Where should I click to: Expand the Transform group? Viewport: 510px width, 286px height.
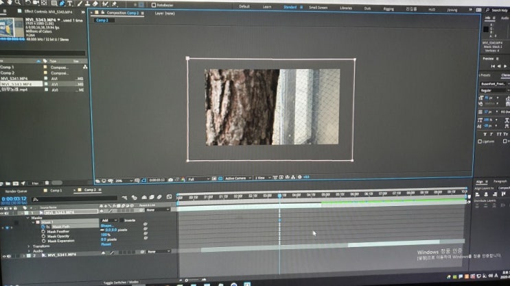pyautogui.click(x=28, y=246)
